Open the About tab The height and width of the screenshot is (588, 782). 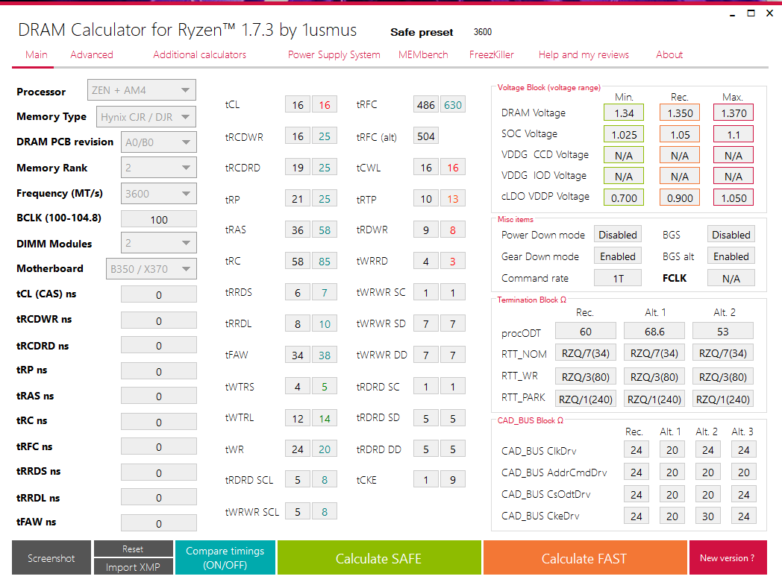(669, 55)
